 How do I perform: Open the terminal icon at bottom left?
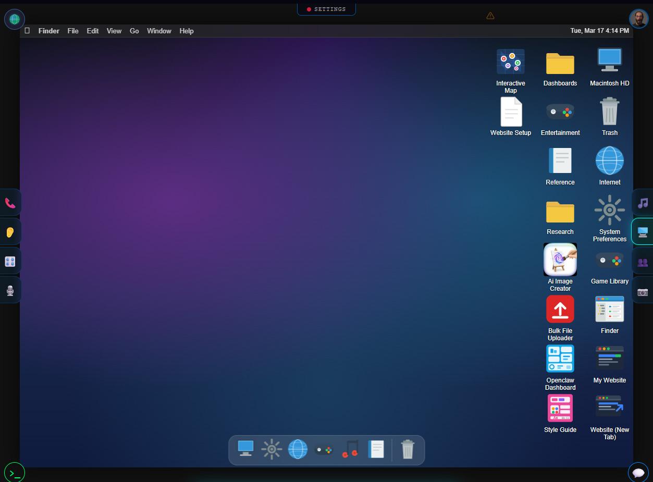(x=14, y=472)
